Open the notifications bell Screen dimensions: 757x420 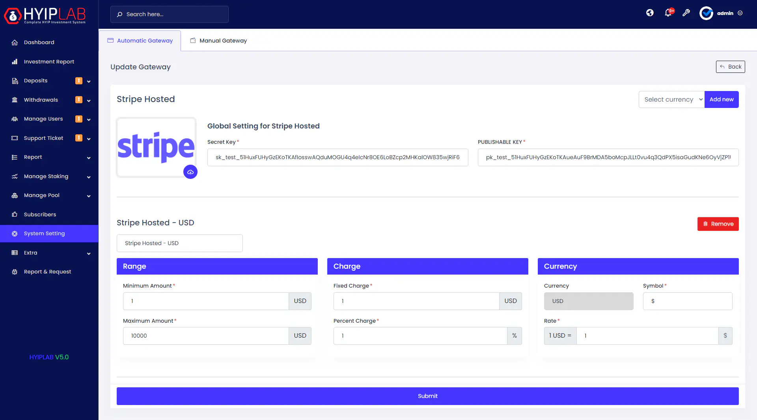point(668,13)
